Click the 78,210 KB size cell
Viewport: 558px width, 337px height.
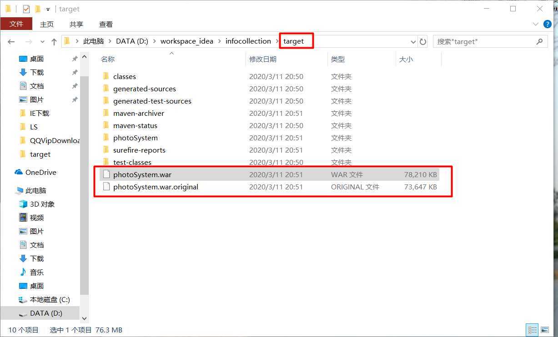coord(420,174)
